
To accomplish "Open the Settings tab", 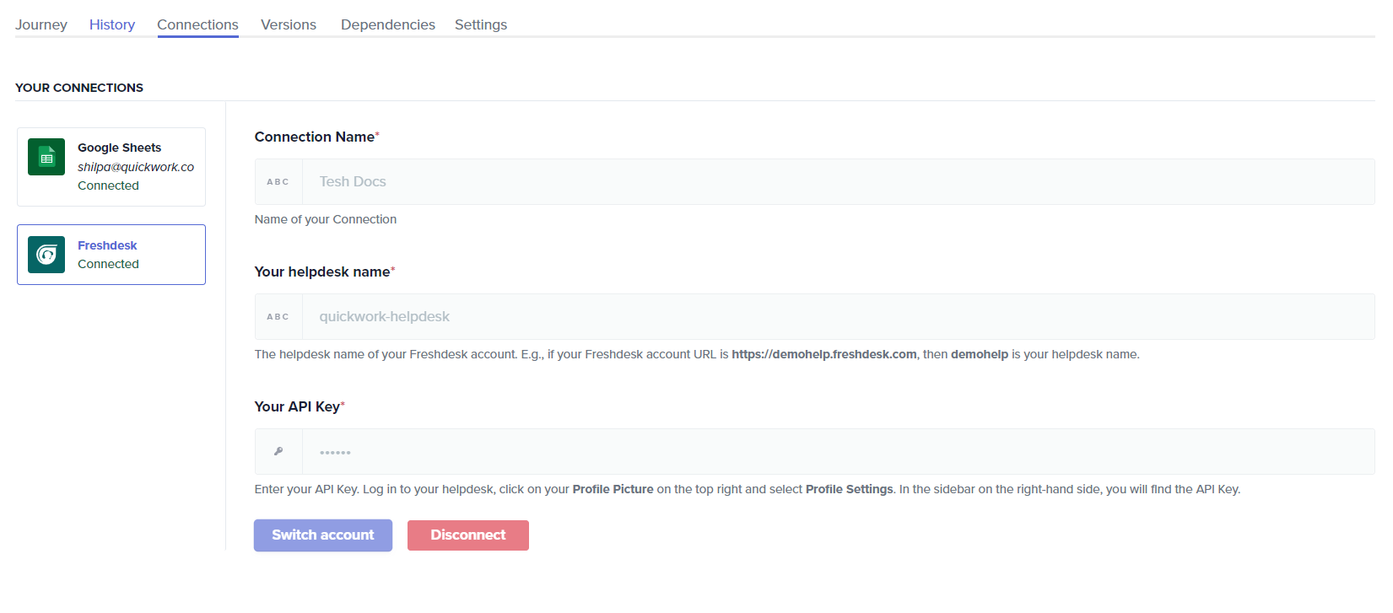I will point(481,24).
